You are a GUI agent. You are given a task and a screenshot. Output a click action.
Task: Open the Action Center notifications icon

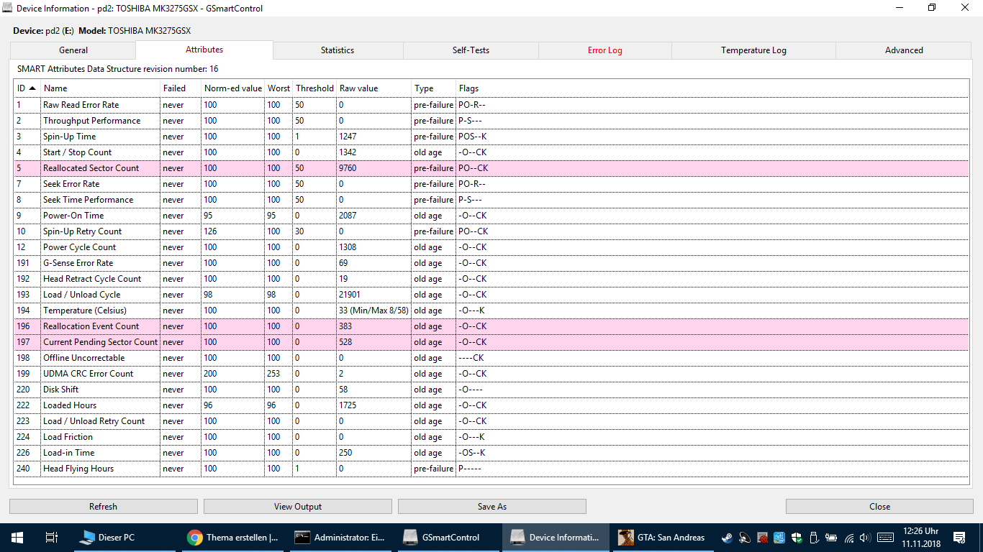pos(959,538)
